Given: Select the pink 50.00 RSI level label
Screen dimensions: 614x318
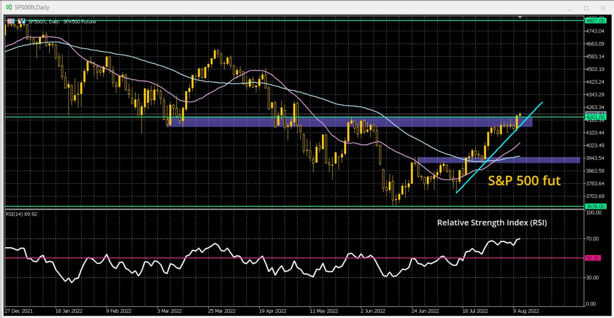Looking at the screenshot, I should point(594,258).
